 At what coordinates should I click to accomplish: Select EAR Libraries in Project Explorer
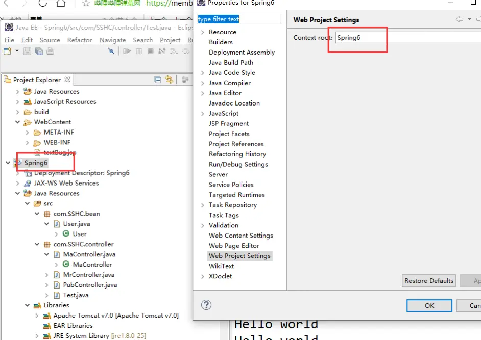click(x=73, y=325)
